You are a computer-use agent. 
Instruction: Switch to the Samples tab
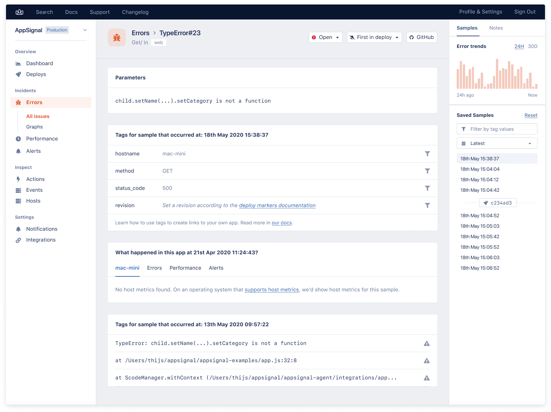[x=467, y=28]
